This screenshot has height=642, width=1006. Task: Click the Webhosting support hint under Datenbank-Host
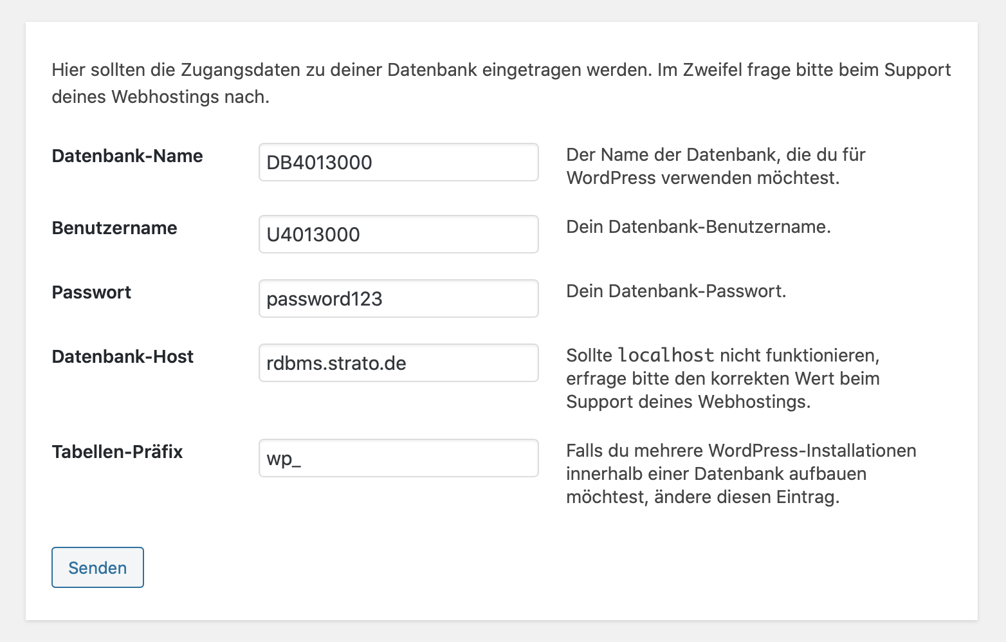point(723,378)
